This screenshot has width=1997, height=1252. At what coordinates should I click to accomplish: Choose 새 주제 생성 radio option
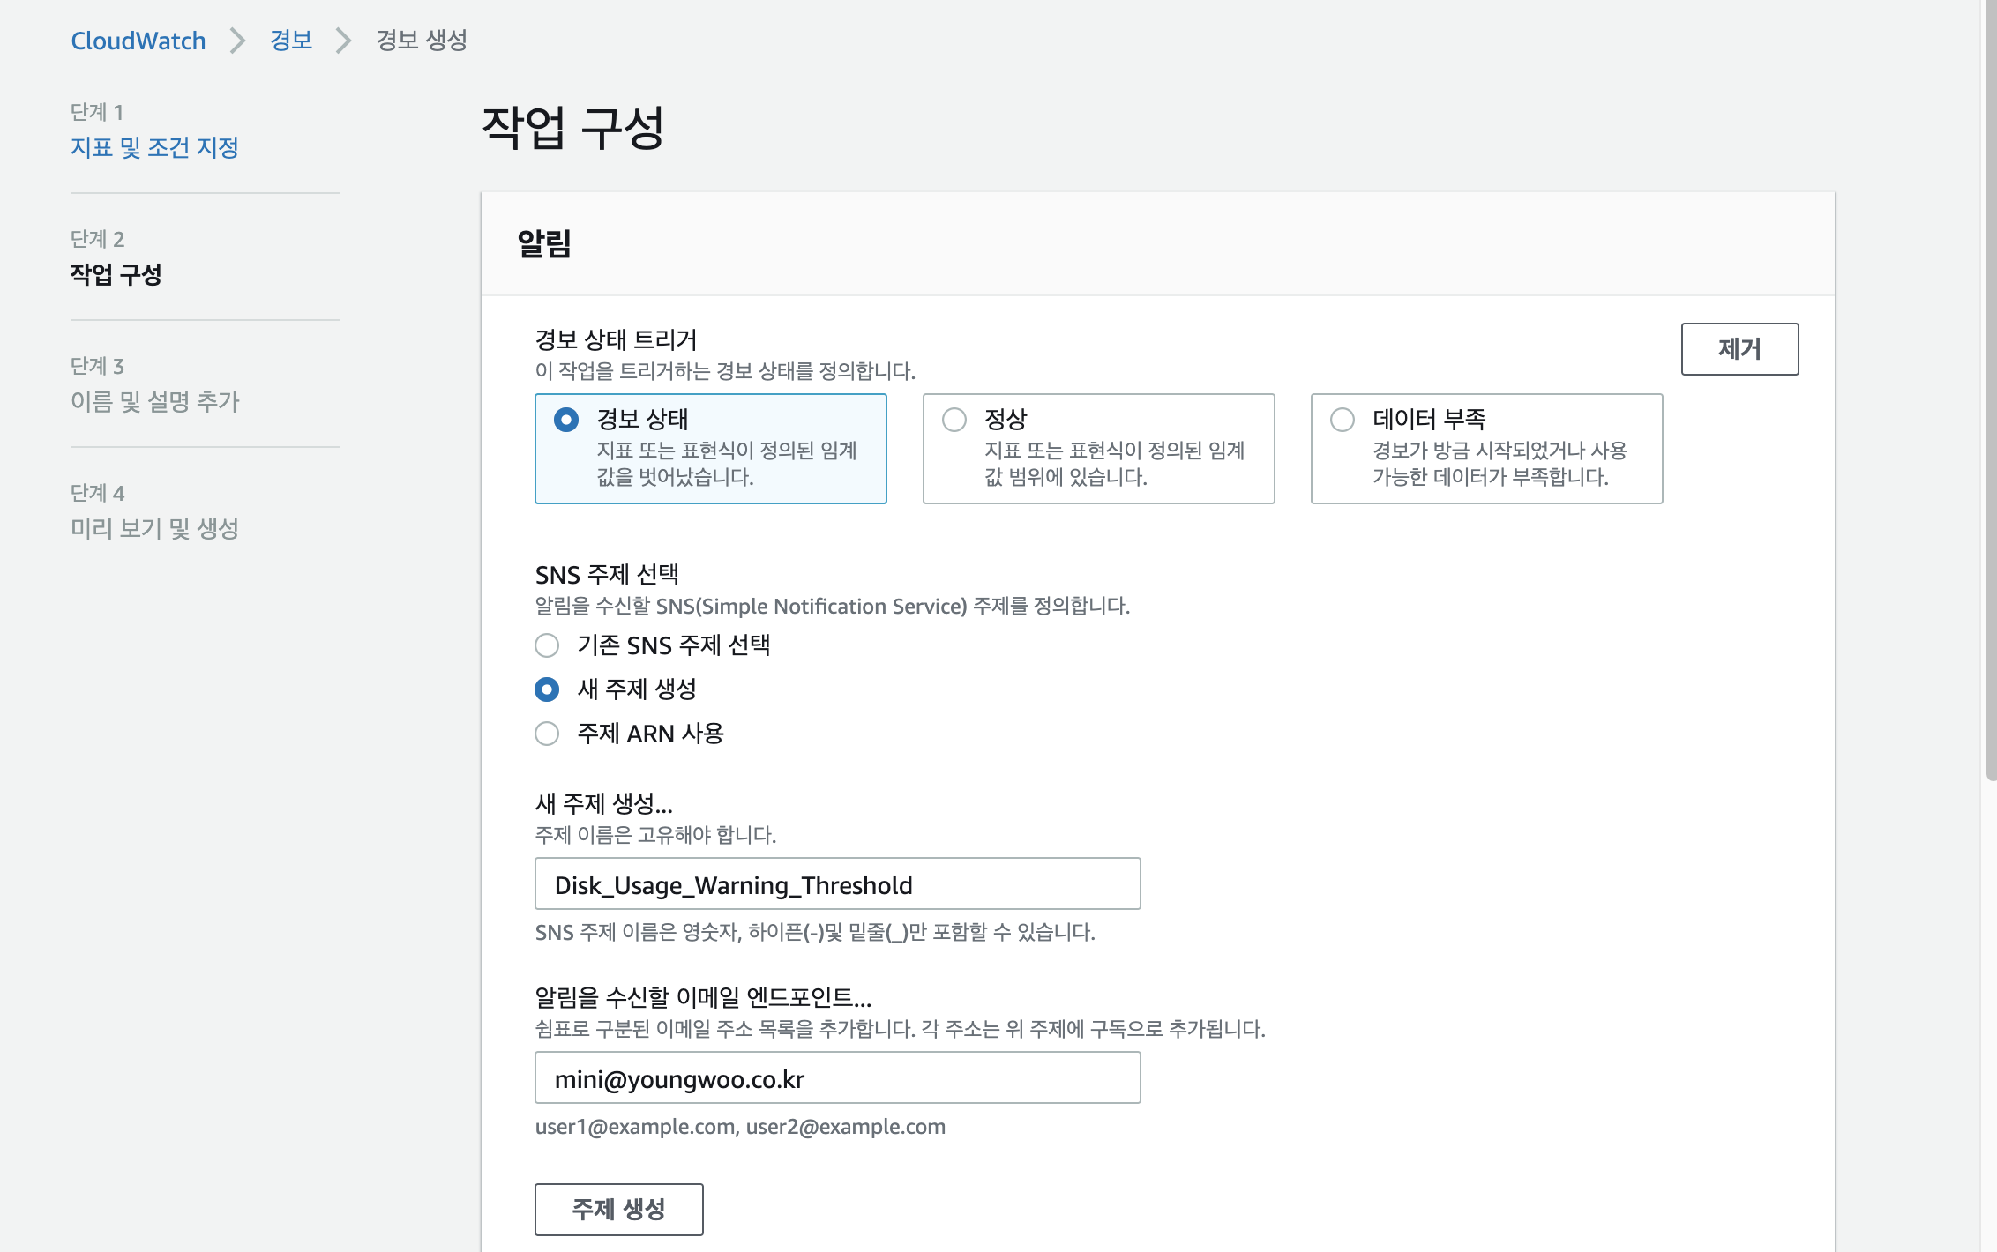coord(547,689)
